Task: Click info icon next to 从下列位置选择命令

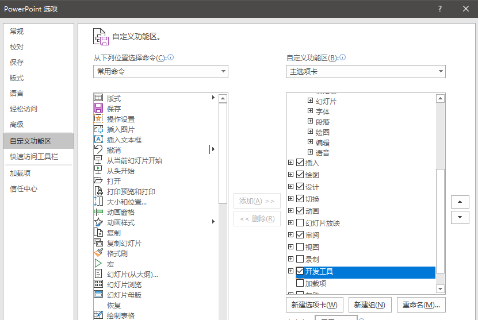Action: pos(171,57)
